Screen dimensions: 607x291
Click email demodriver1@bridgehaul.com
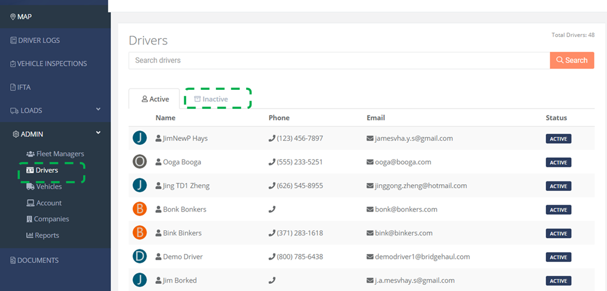pos(422,257)
